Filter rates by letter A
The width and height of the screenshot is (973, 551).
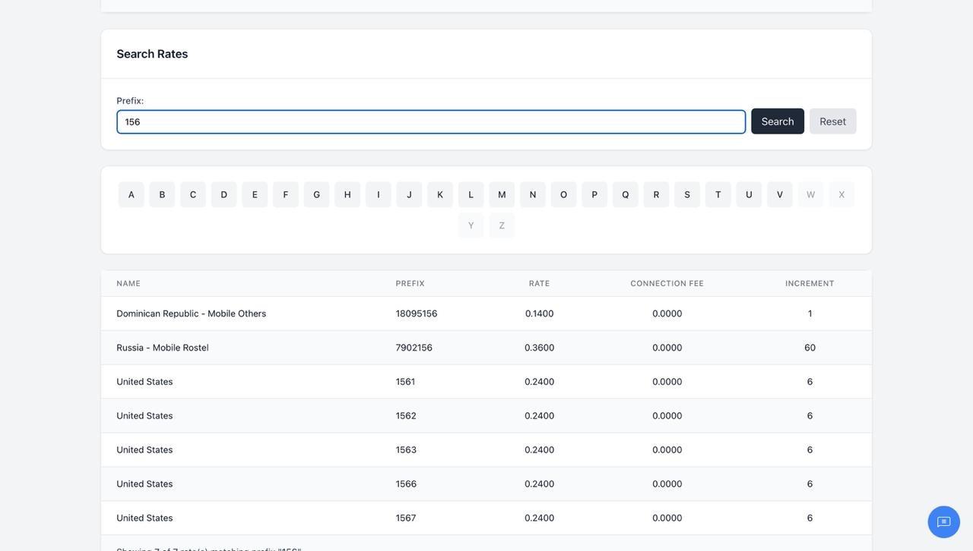(132, 194)
